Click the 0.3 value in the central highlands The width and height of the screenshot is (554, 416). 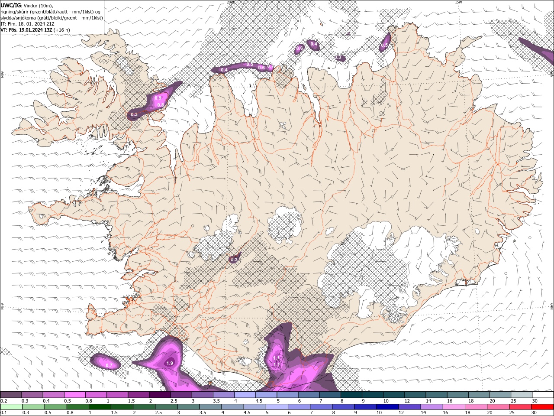point(234,260)
